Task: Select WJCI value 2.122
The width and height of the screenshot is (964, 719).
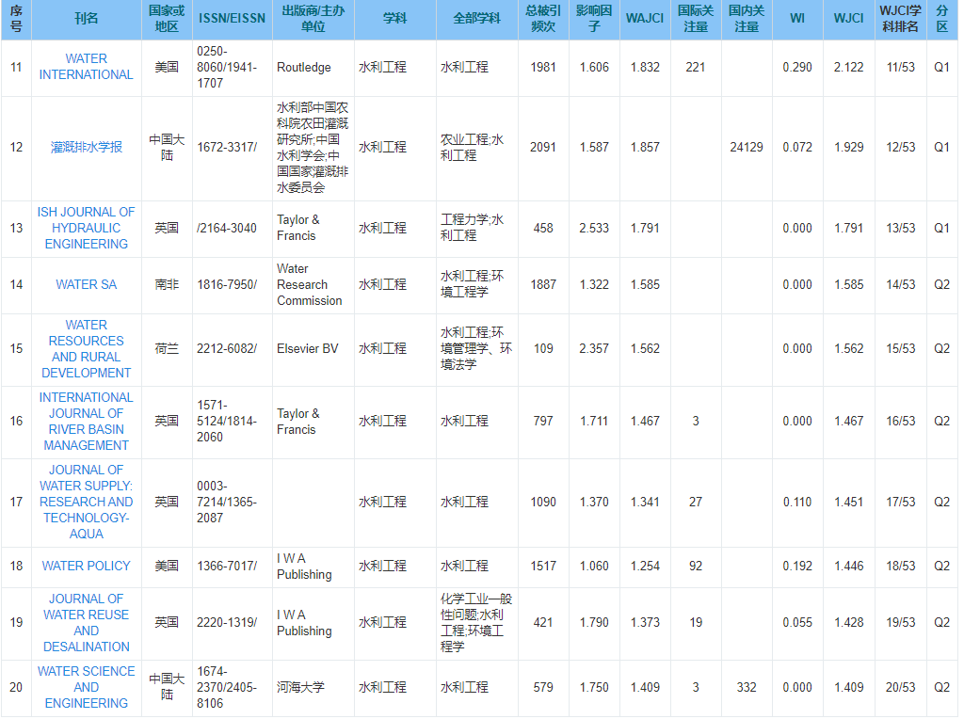Action: 848,68
